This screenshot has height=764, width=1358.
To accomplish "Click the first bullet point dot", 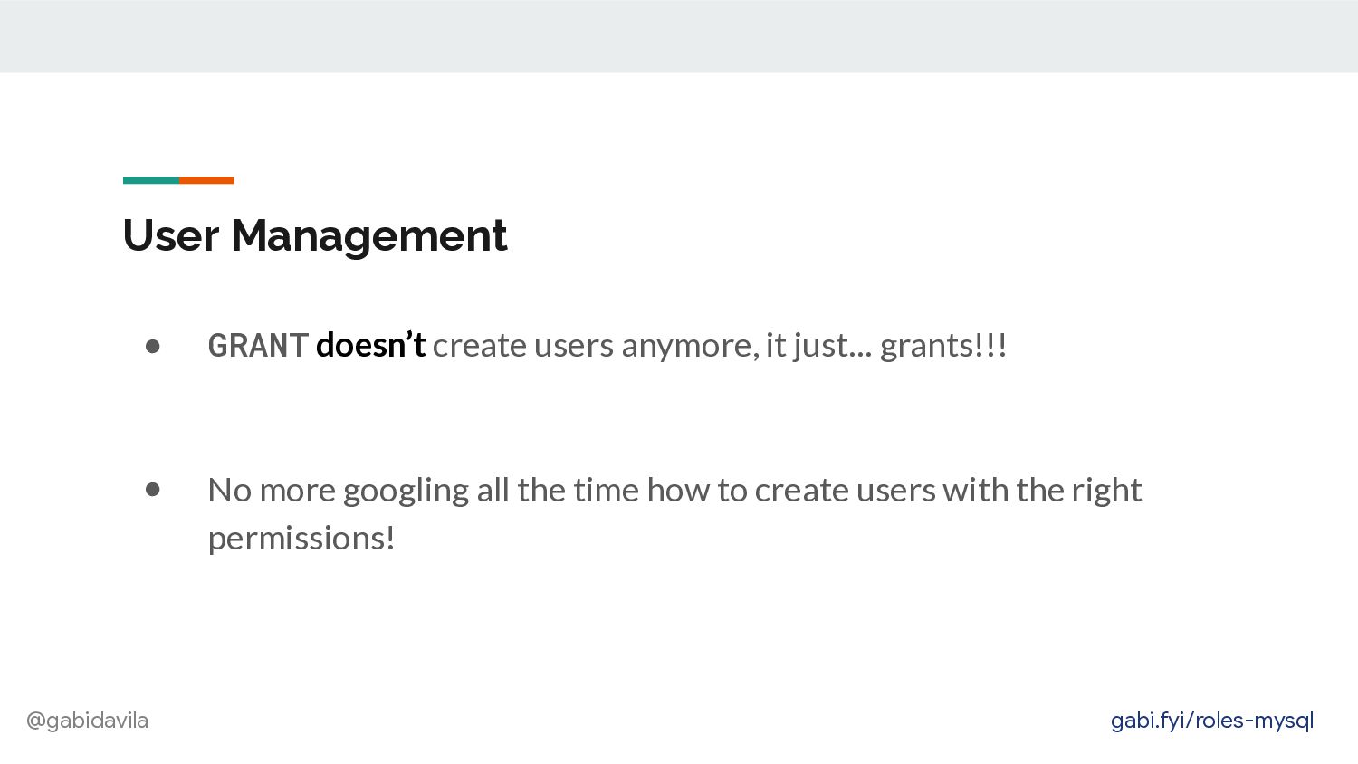I will (152, 346).
